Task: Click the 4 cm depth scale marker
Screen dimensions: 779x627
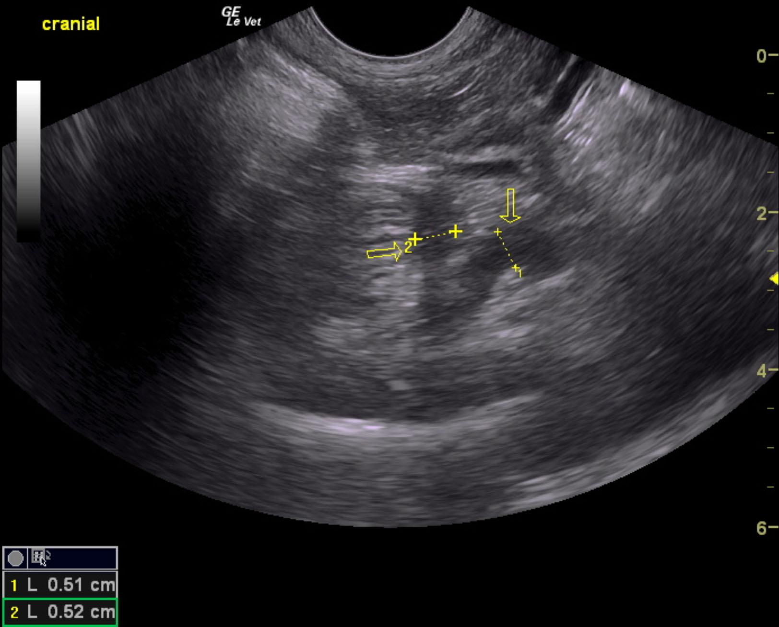Action: (x=762, y=371)
